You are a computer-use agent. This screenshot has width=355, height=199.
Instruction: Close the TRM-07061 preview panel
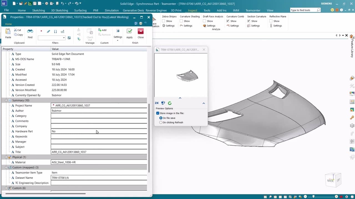click(204, 50)
